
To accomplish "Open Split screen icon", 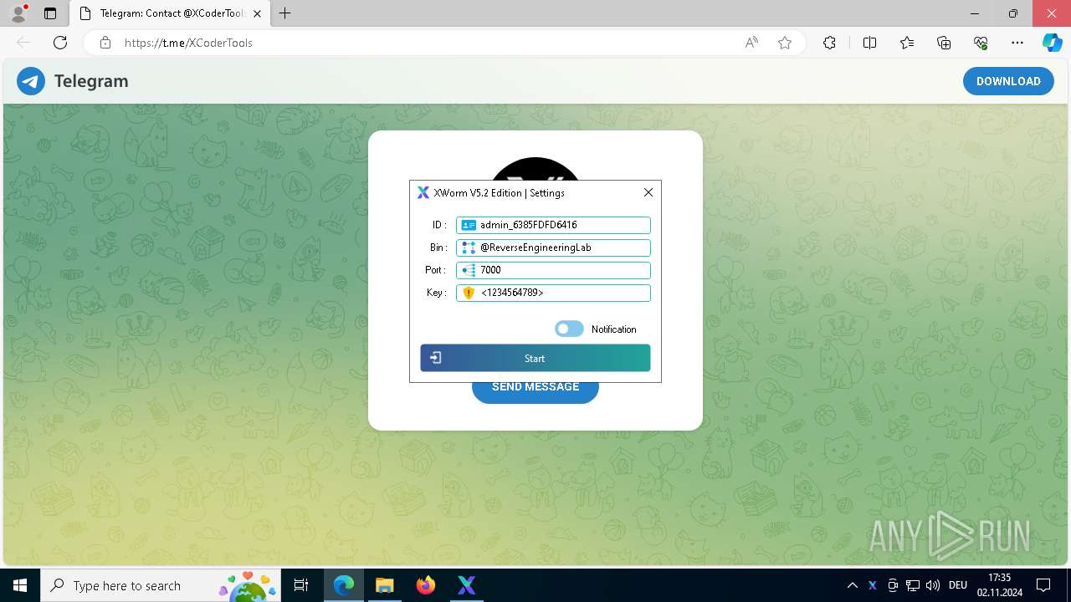I will click(x=869, y=43).
